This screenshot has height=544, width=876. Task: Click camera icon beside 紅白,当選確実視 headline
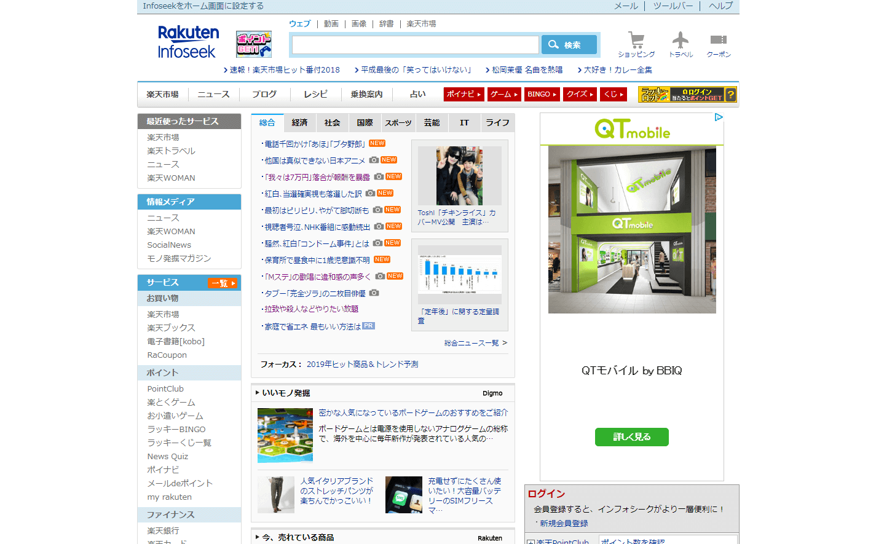pyautogui.click(x=370, y=193)
